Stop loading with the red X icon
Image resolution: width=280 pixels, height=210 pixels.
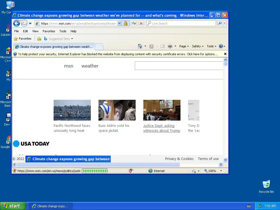[x=141, y=24]
